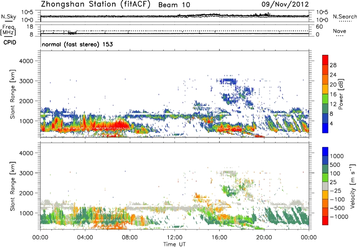Viewport: 357px width, 247px height.
Task: Click the 28 value on the power colorbar
Action: click(x=333, y=65)
